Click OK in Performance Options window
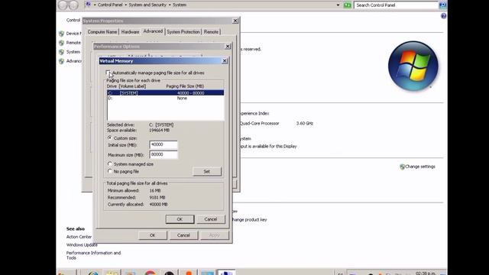This screenshot has width=489, height=275. tap(153, 235)
